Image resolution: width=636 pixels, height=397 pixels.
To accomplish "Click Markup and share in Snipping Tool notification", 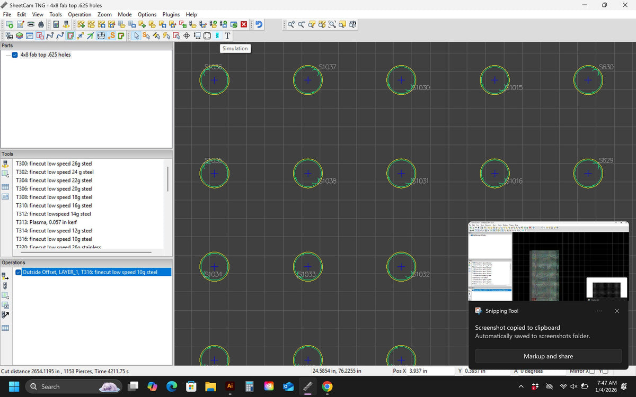I will tap(548, 356).
